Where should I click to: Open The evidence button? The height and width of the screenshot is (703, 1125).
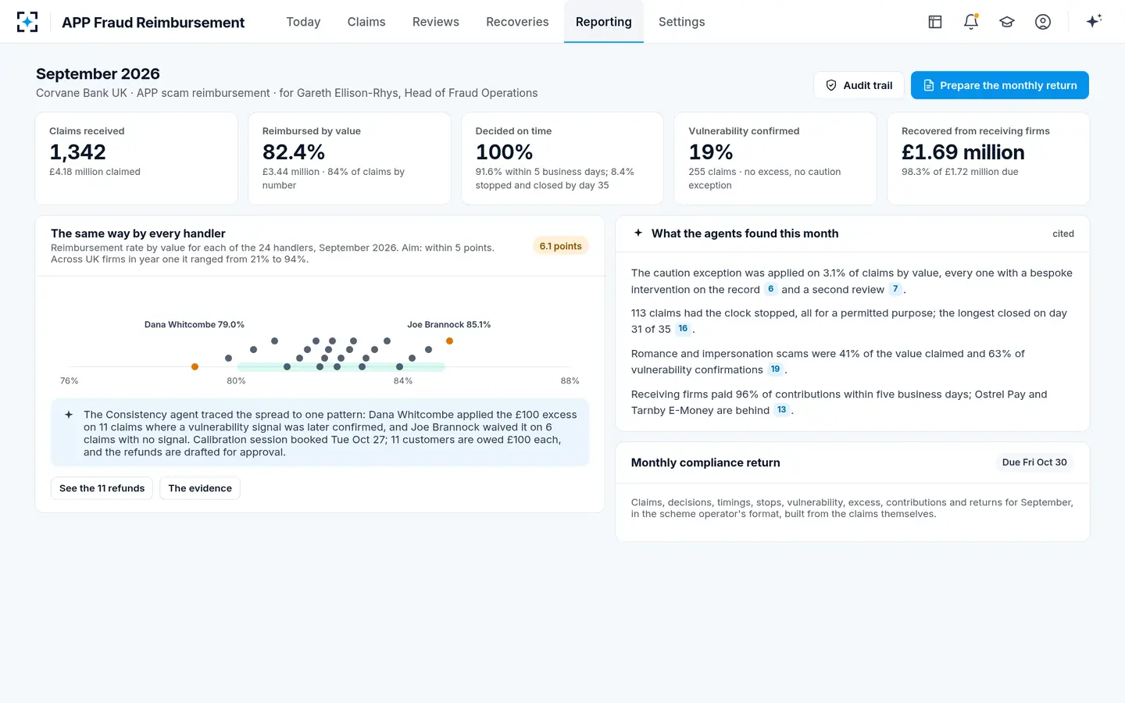[x=200, y=488]
